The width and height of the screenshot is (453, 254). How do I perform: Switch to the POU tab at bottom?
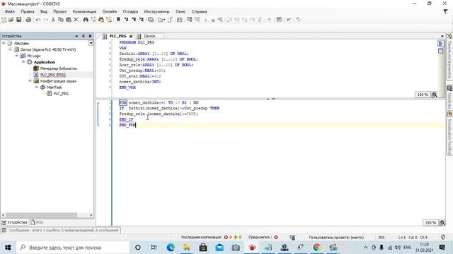click(x=37, y=222)
